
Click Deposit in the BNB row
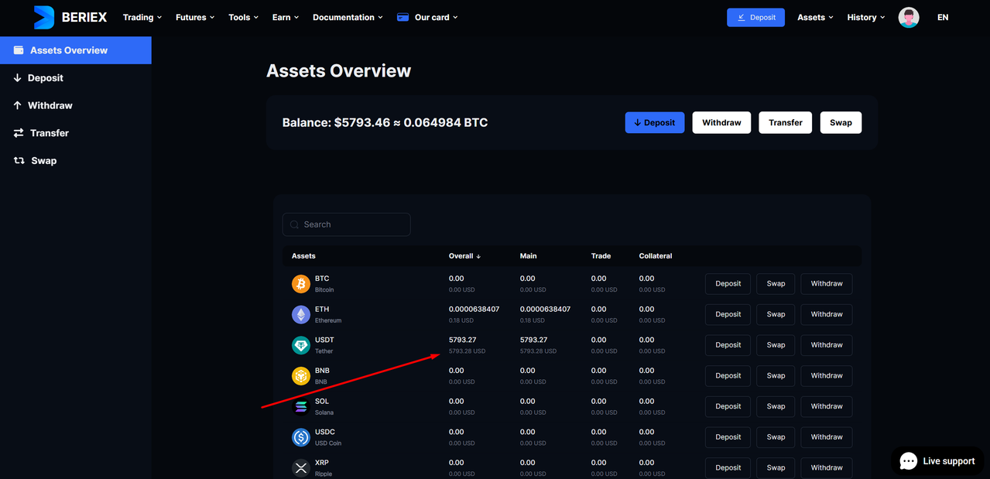pyautogui.click(x=728, y=375)
